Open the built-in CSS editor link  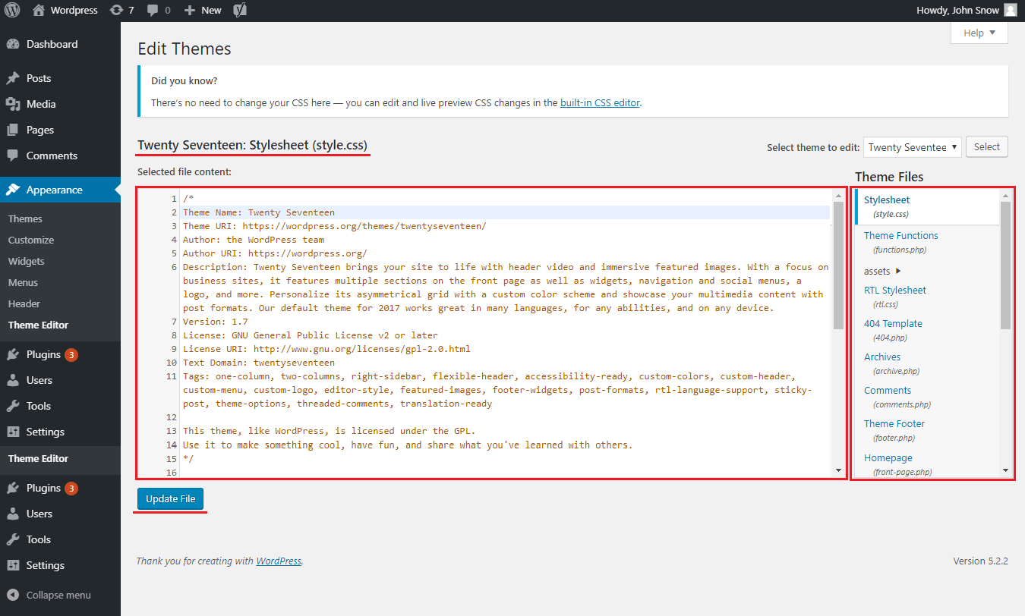(600, 102)
